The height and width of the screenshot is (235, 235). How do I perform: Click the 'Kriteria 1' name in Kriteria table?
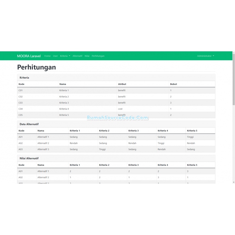click(x=64, y=90)
